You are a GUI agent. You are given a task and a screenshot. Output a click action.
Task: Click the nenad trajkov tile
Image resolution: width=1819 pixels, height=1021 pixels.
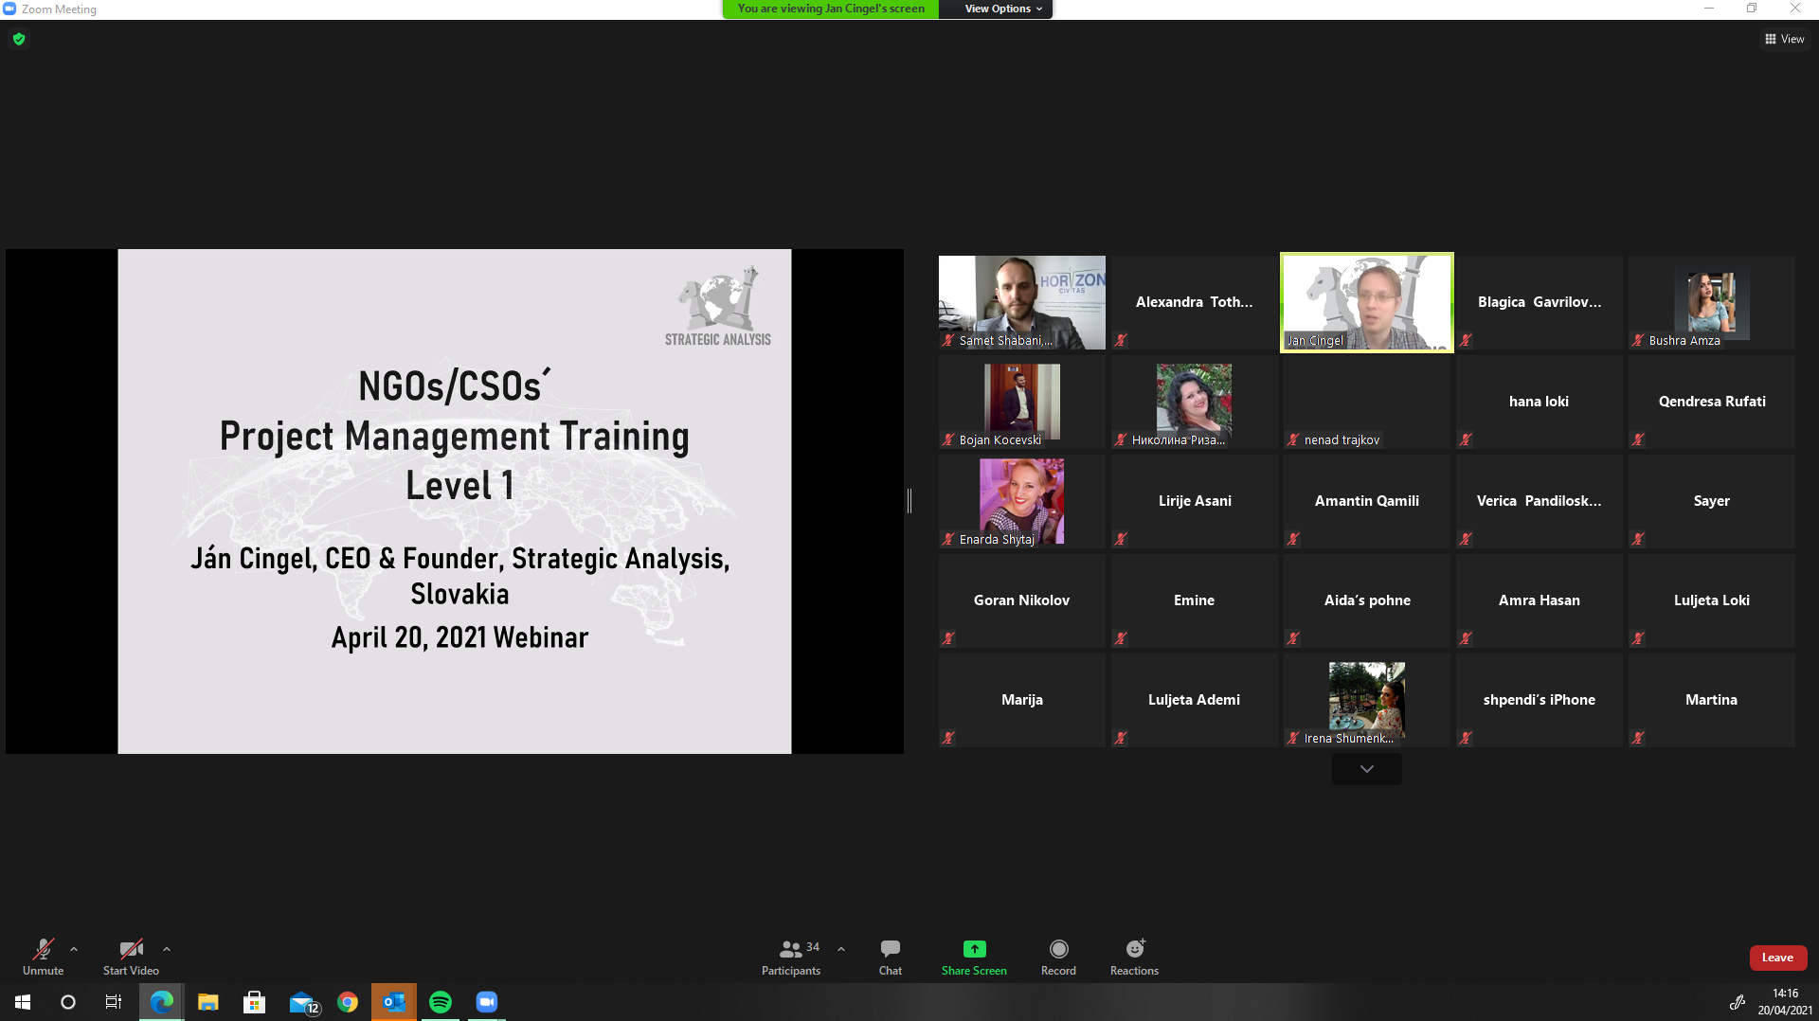coord(1366,402)
